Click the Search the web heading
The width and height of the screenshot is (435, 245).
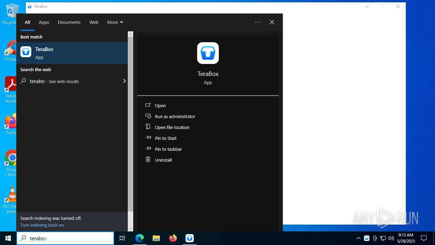point(36,69)
